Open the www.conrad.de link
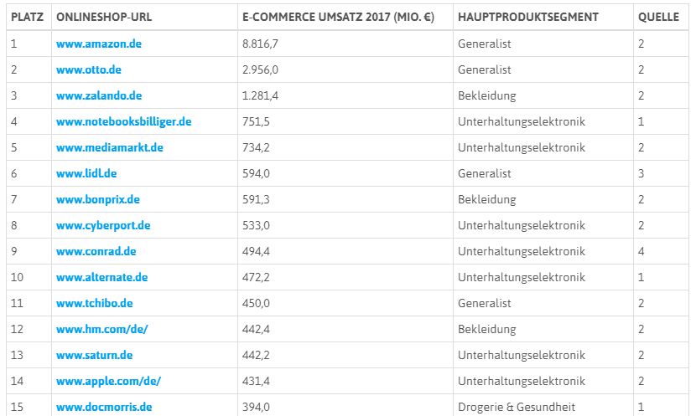The width and height of the screenshot is (696, 416). click(x=96, y=251)
